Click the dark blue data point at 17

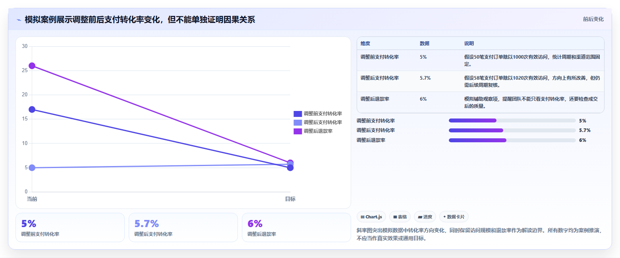pyautogui.click(x=32, y=109)
